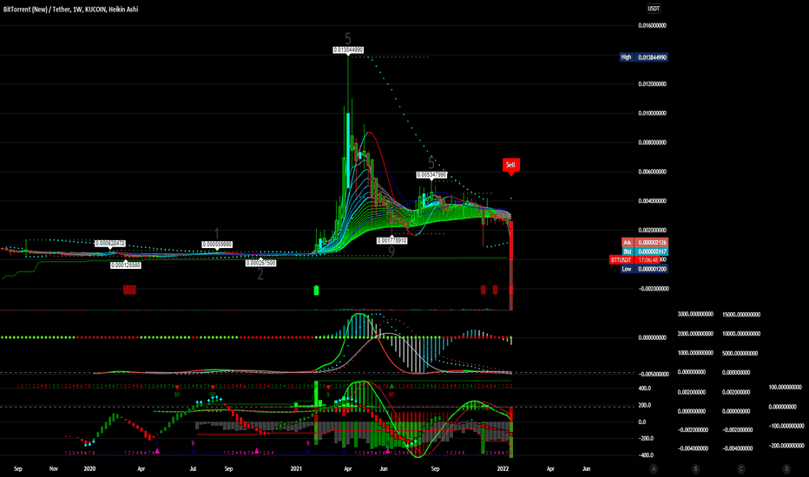Click the 15000.000000000 scale value
This screenshot has height=477, width=809.
741,314
